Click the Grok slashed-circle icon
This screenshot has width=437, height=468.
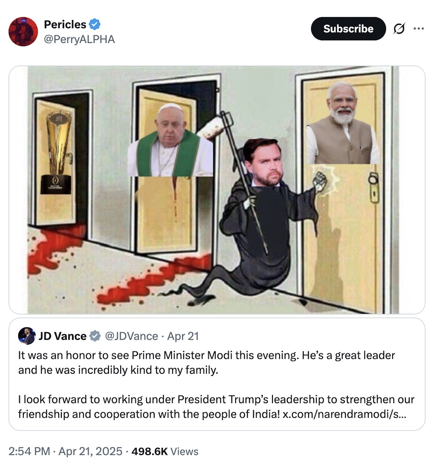pos(399,29)
